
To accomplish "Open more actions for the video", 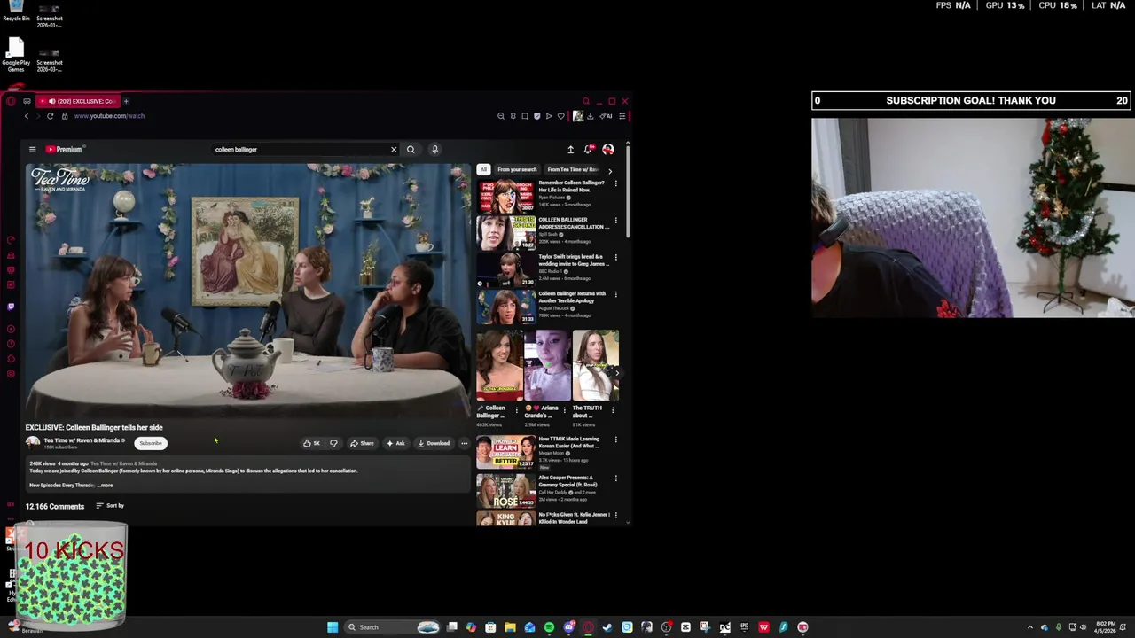I will point(464,443).
